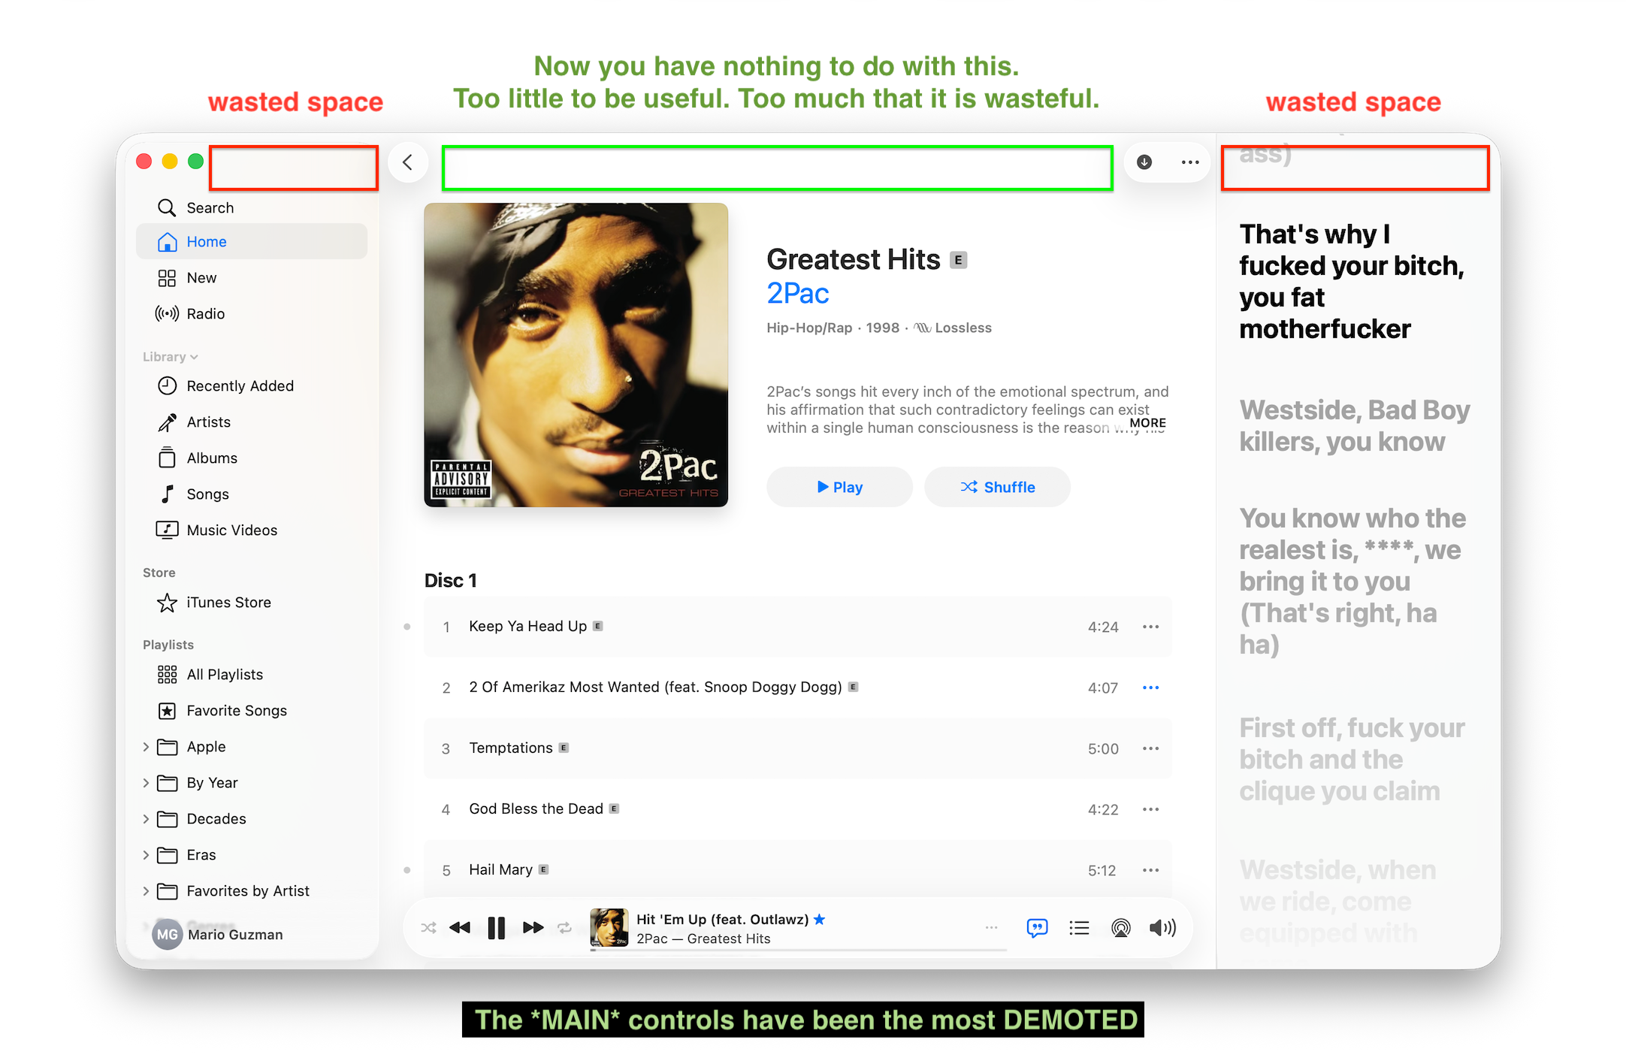Jump to lyric 'You know who the realest is'
Screen dimensions: 1626x1064
(1352, 582)
